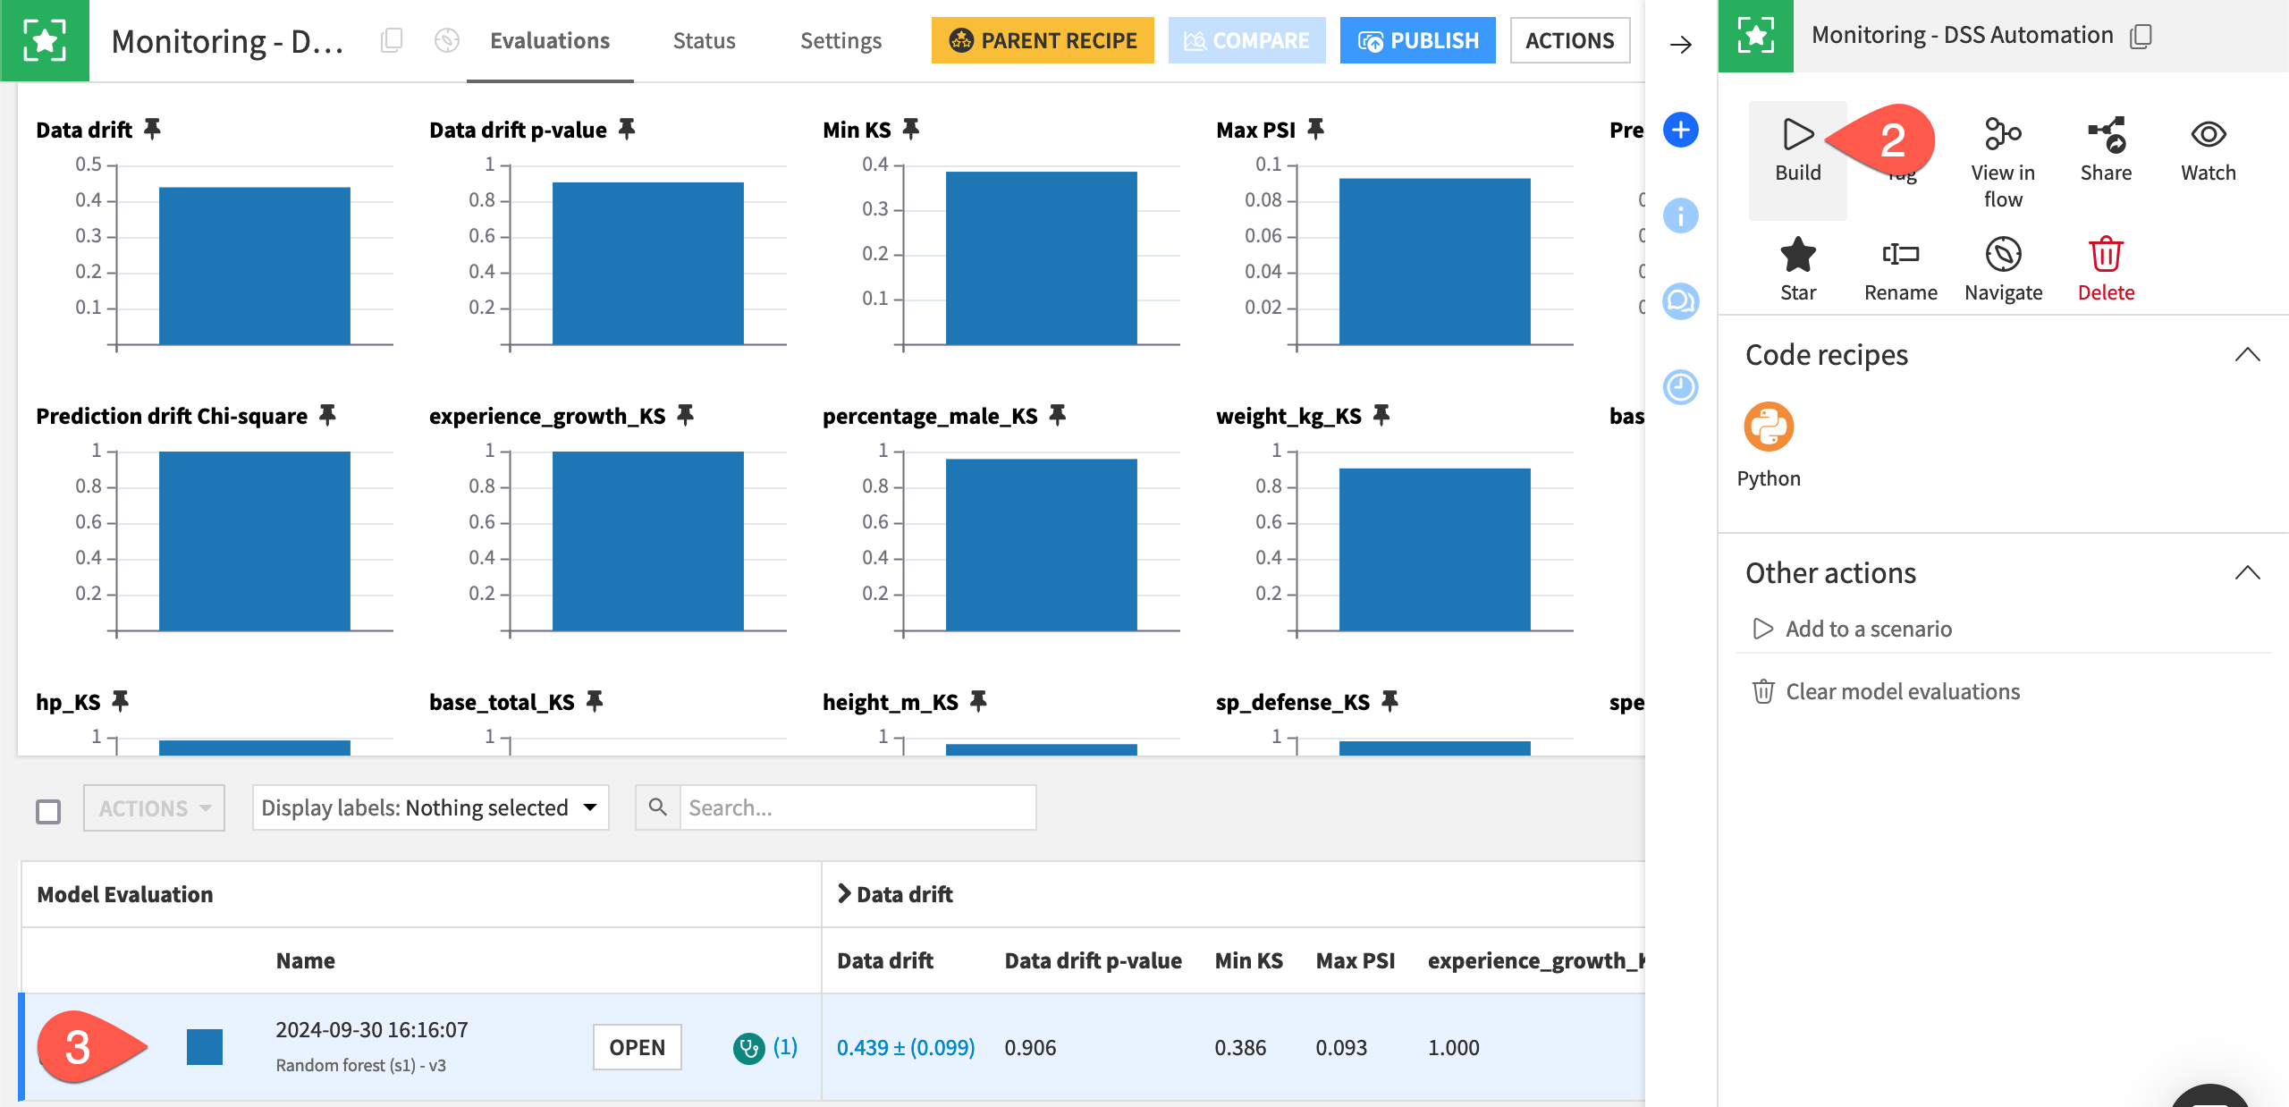This screenshot has width=2289, height=1107.
Task: Click the Build play icon
Action: [x=1797, y=134]
